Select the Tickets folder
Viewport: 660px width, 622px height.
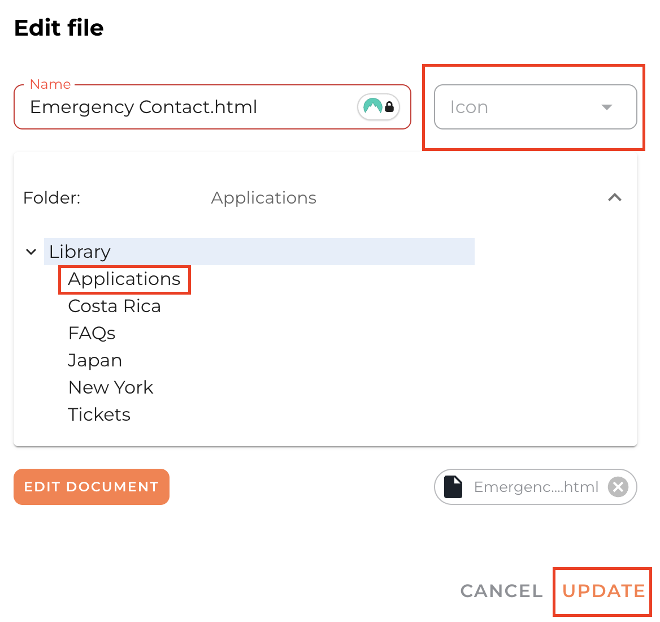pyautogui.click(x=99, y=414)
